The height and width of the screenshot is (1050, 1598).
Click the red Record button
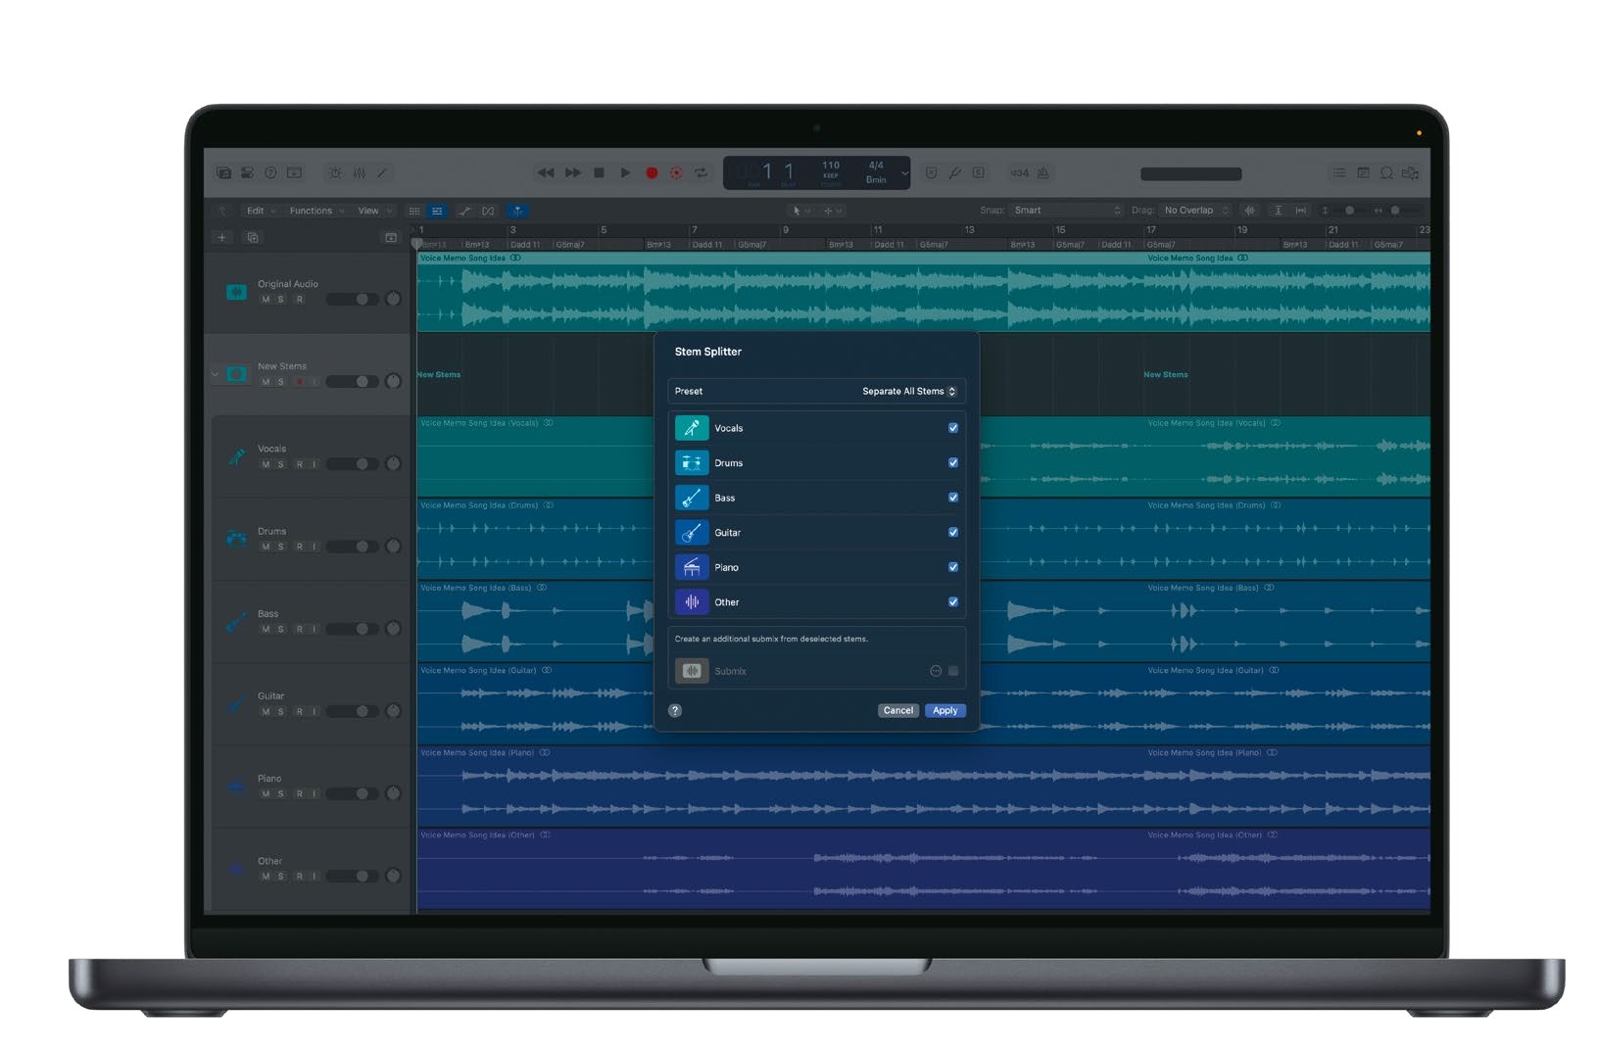coord(652,172)
